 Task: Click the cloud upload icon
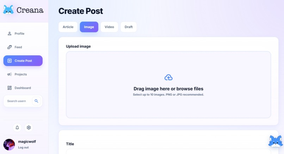coord(168,77)
